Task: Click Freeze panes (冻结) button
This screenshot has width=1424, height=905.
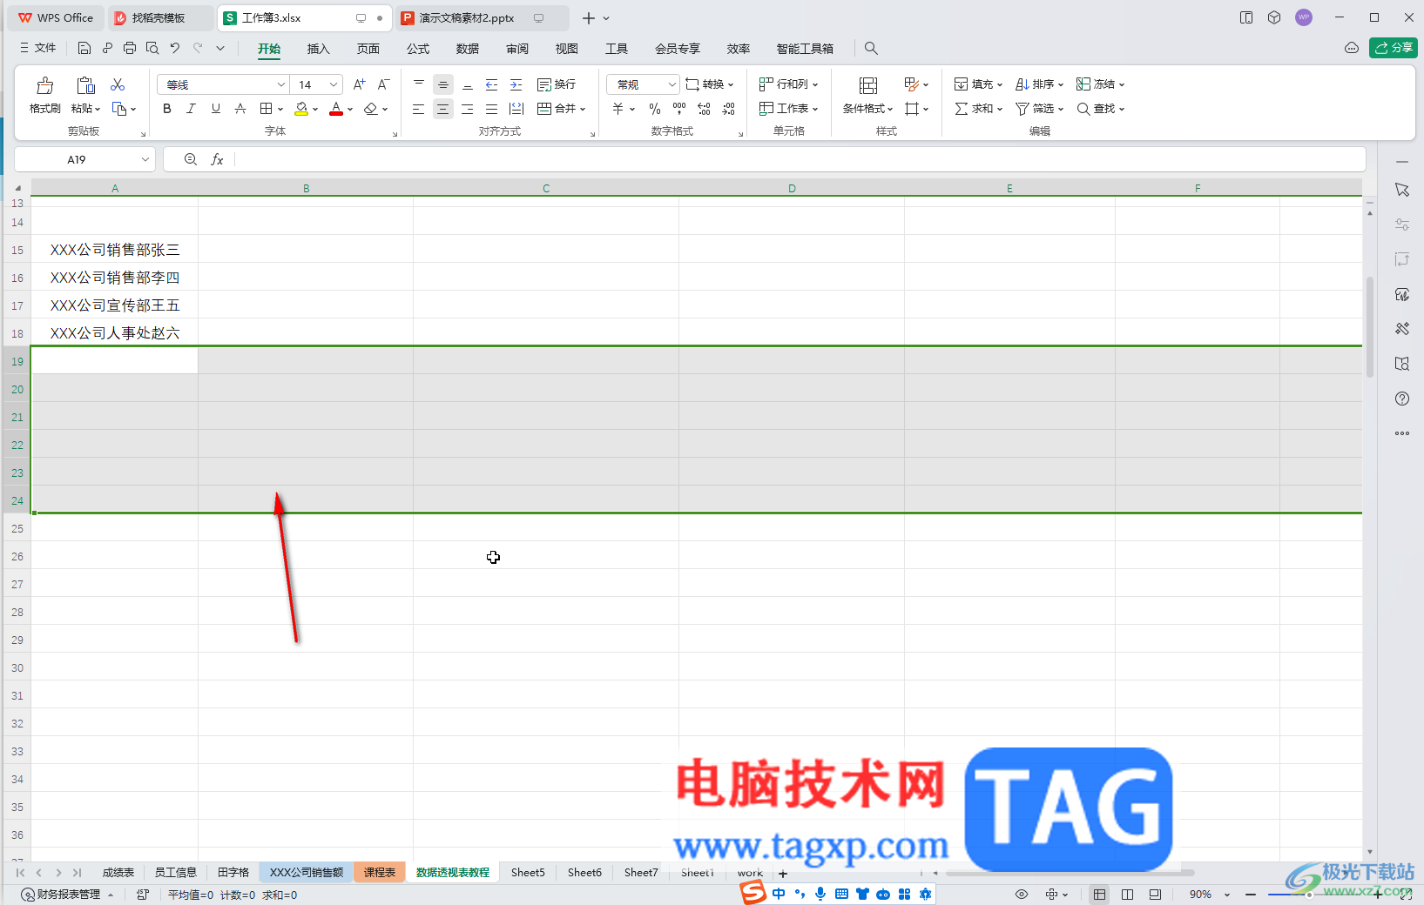Action: tap(1100, 84)
